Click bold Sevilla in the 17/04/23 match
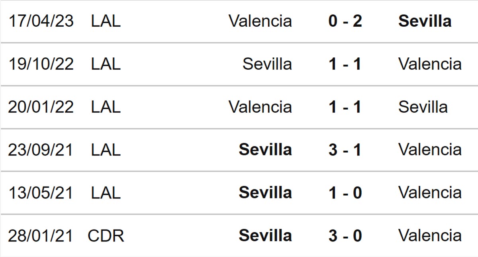This screenshot has width=478, height=257. click(x=425, y=21)
